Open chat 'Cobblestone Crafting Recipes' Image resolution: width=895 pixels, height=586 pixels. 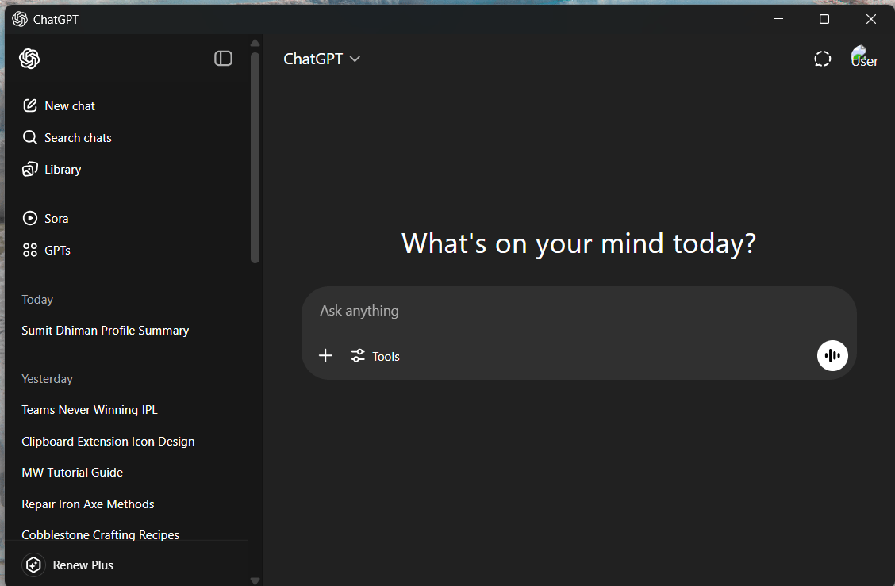(101, 534)
